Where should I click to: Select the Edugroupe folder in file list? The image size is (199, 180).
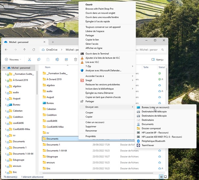click(x=52, y=157)
